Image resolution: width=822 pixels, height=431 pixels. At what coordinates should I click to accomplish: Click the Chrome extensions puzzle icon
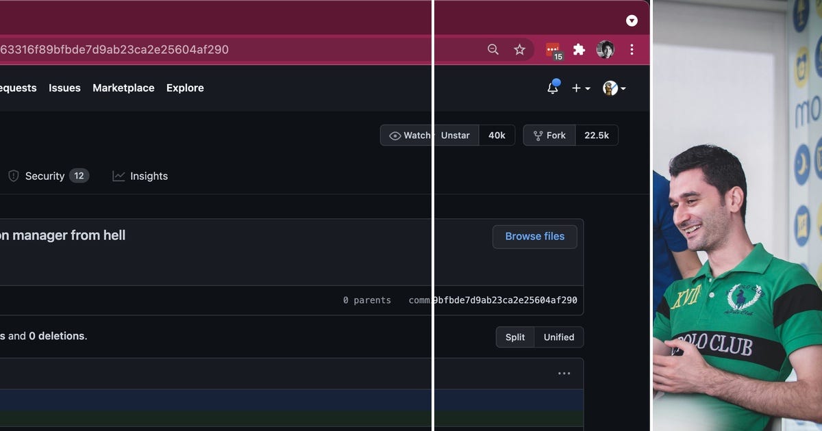click(x=579, y=49)
